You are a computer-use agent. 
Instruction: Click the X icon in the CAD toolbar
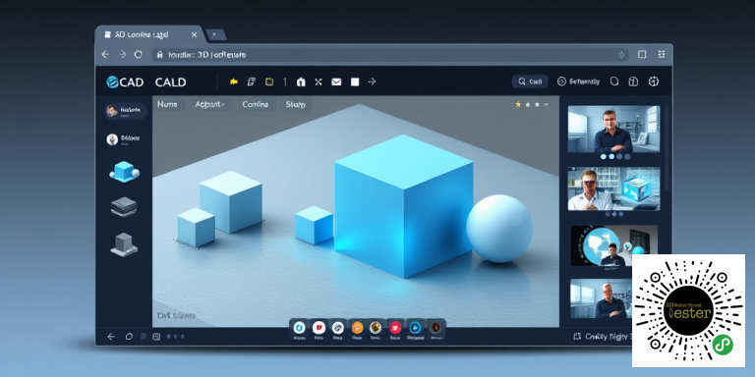319,81
